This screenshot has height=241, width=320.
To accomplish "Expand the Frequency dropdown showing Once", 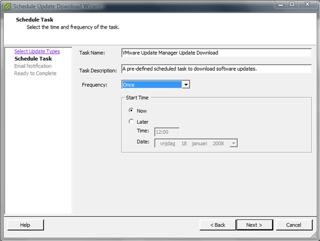I will 186,85.
